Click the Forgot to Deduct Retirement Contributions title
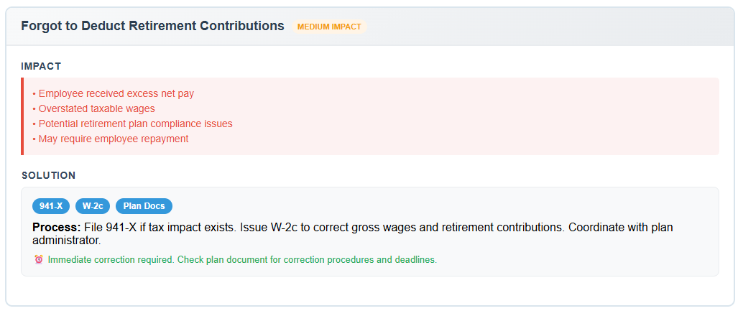Image resolution: width=743 pixels, height=316 pixels. [x=152, y=26]
